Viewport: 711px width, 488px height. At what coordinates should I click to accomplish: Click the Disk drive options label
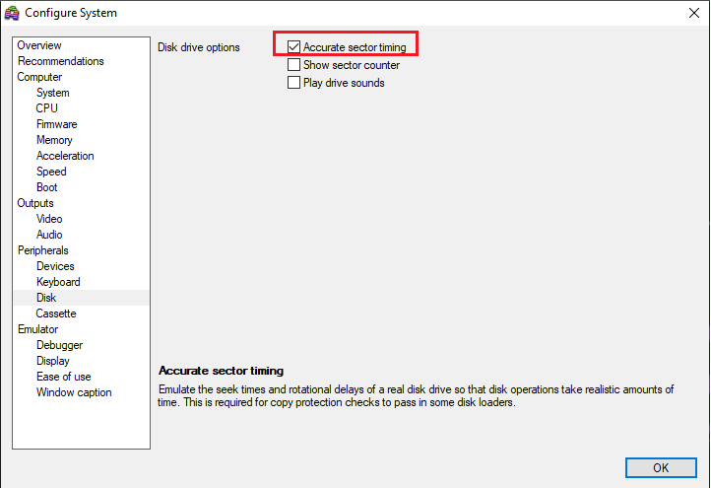(x=199, y=47)
